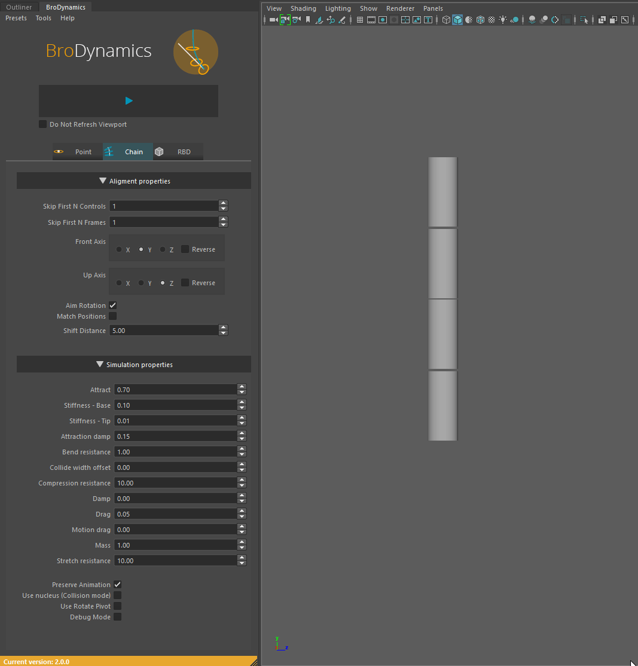Switch to the RBD tab
Image resolution: width=638 pixels, height=666 pixels.
pyautogui.click(x=178, y=152)
